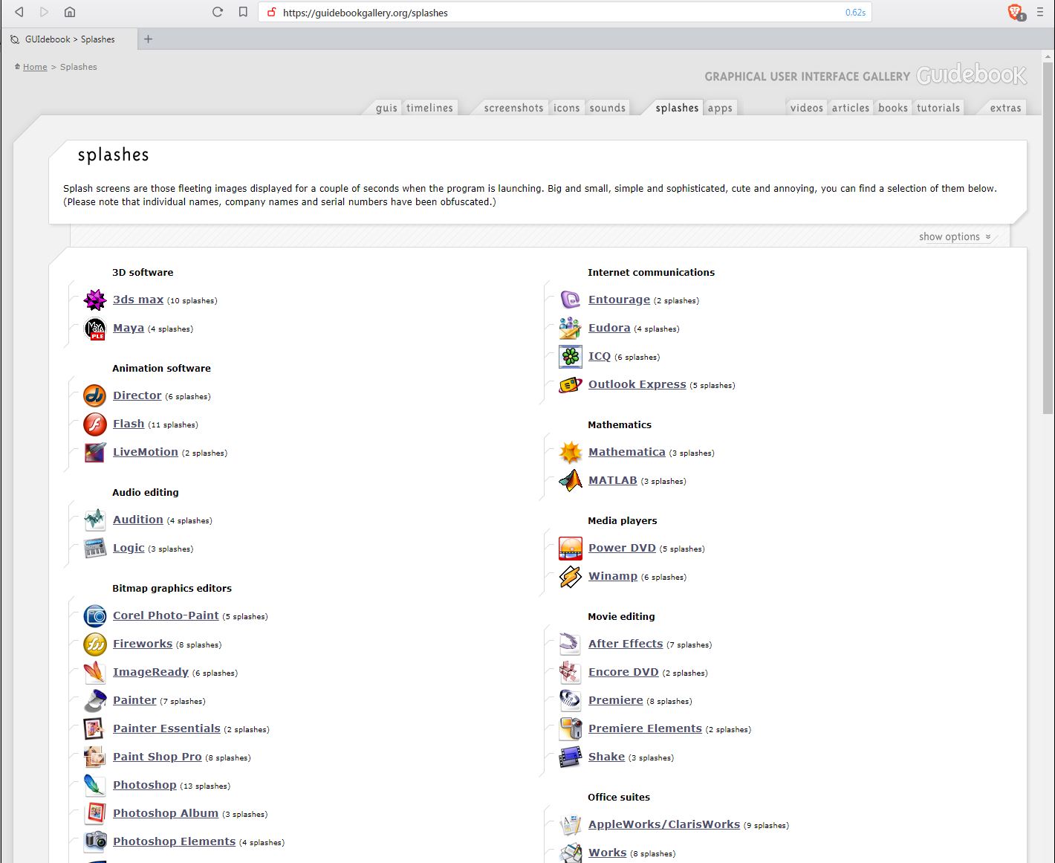Open AppleWorks/ClarisWorks splashes link
The height and width of the screenshot is (863, 1055).
(x=664, y=824)
